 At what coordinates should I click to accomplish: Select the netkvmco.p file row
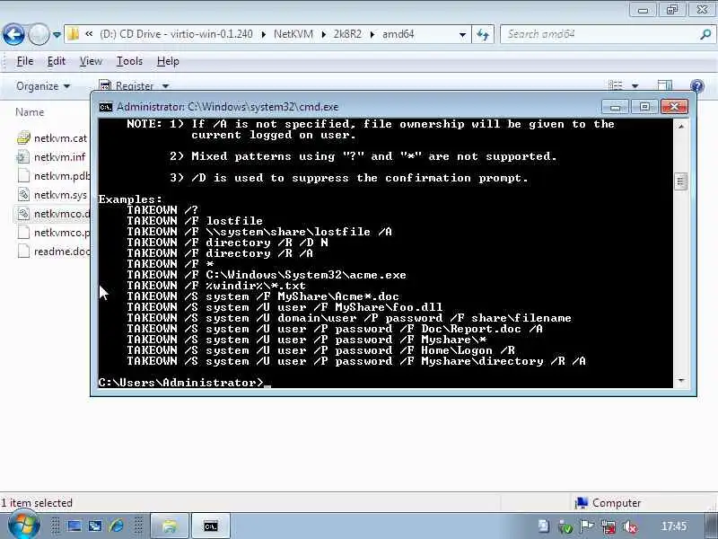click(x=53, y=233)
